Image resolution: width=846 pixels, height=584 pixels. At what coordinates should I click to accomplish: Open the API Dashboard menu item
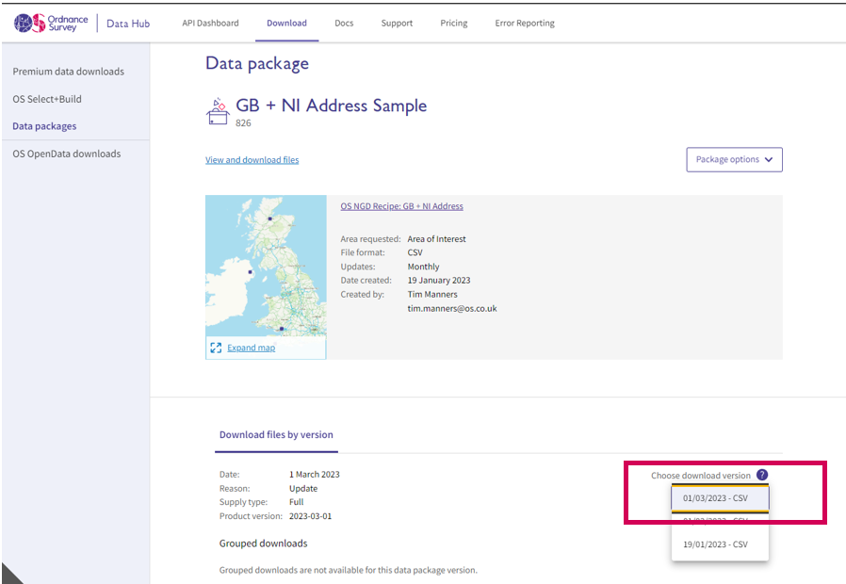210,24
